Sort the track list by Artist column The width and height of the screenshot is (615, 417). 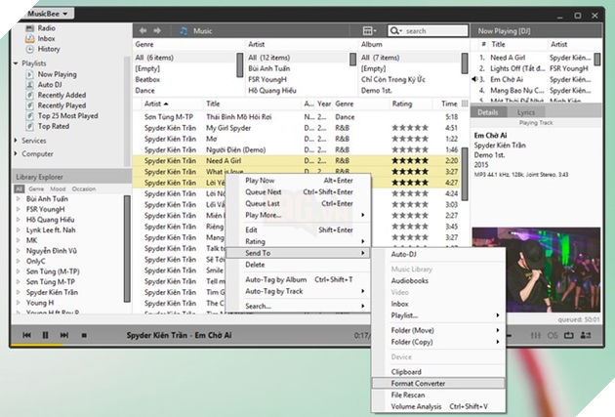(154, 103)
